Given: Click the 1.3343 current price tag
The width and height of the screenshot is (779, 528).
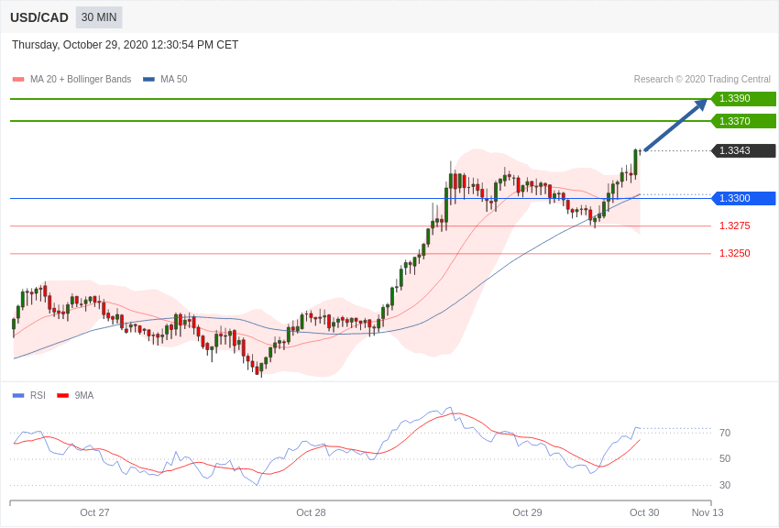Looking at the screenshot, I should click(x=743, y=150).
